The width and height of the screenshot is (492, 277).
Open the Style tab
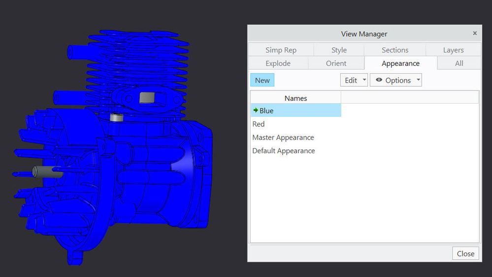tap(339, 50)
